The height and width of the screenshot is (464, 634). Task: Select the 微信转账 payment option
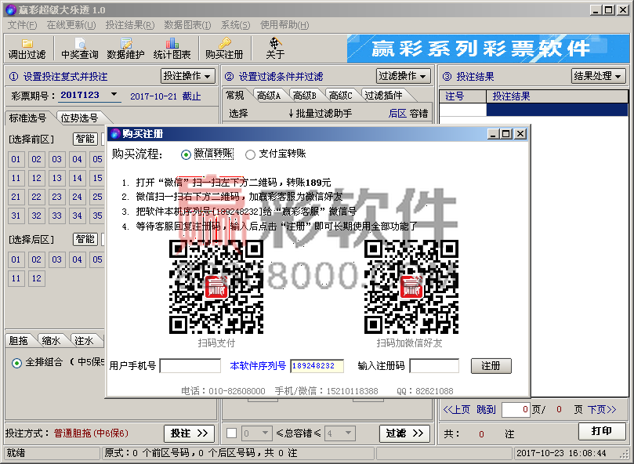click(186, 154)
